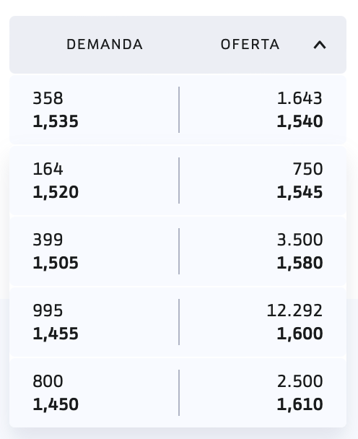Click demand volume 358
The width and height of the screenshot is (358, 439).
click(x=48, y=98)
